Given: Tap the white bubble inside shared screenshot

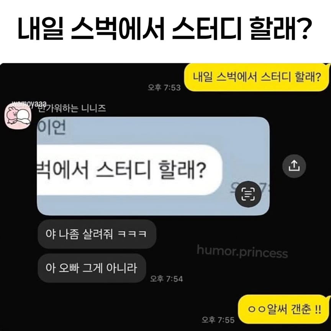Looking at the screenshot, I should (x=129, y=170).
